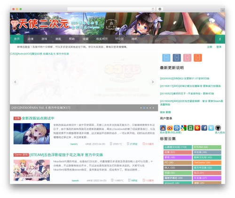
Task: Open the 帮助 navigation menu
Action: point(72,39)
